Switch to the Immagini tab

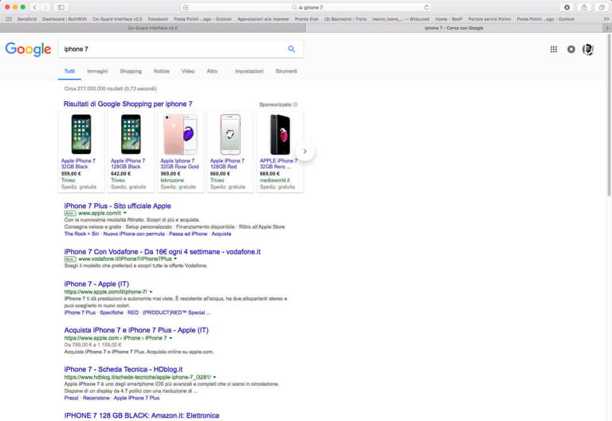pyautogui.click(x=97, y=71)
